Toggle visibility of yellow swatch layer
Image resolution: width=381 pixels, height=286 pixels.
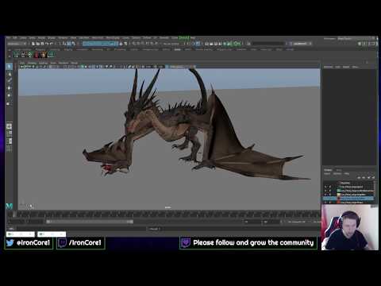325,195
